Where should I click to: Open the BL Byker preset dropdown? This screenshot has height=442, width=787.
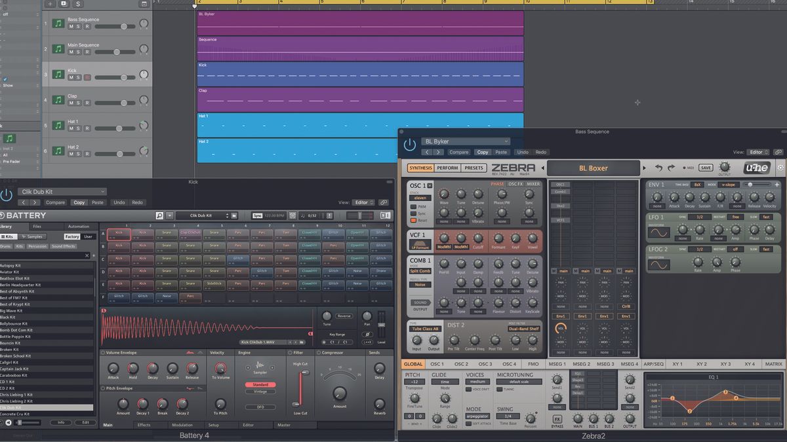tap(466, 141)
